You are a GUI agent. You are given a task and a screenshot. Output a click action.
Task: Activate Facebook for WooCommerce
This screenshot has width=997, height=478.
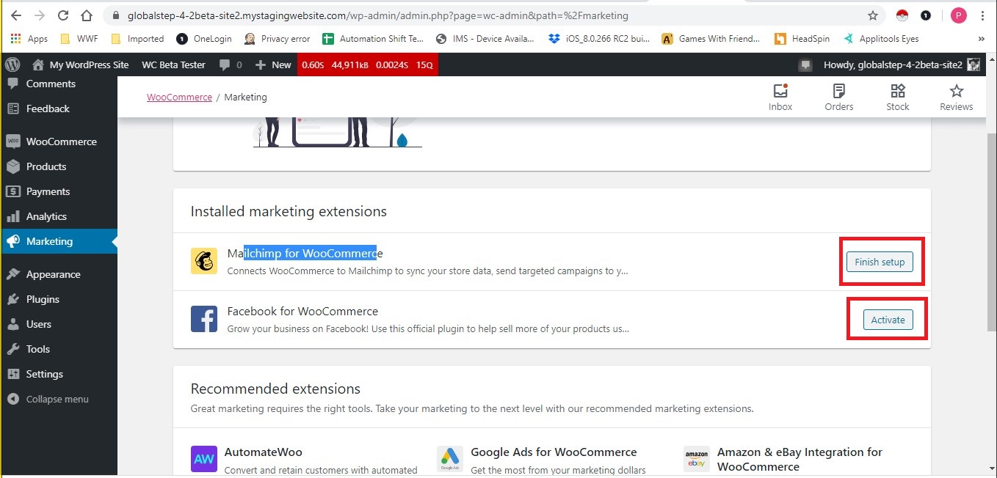(x=887, y=319)
